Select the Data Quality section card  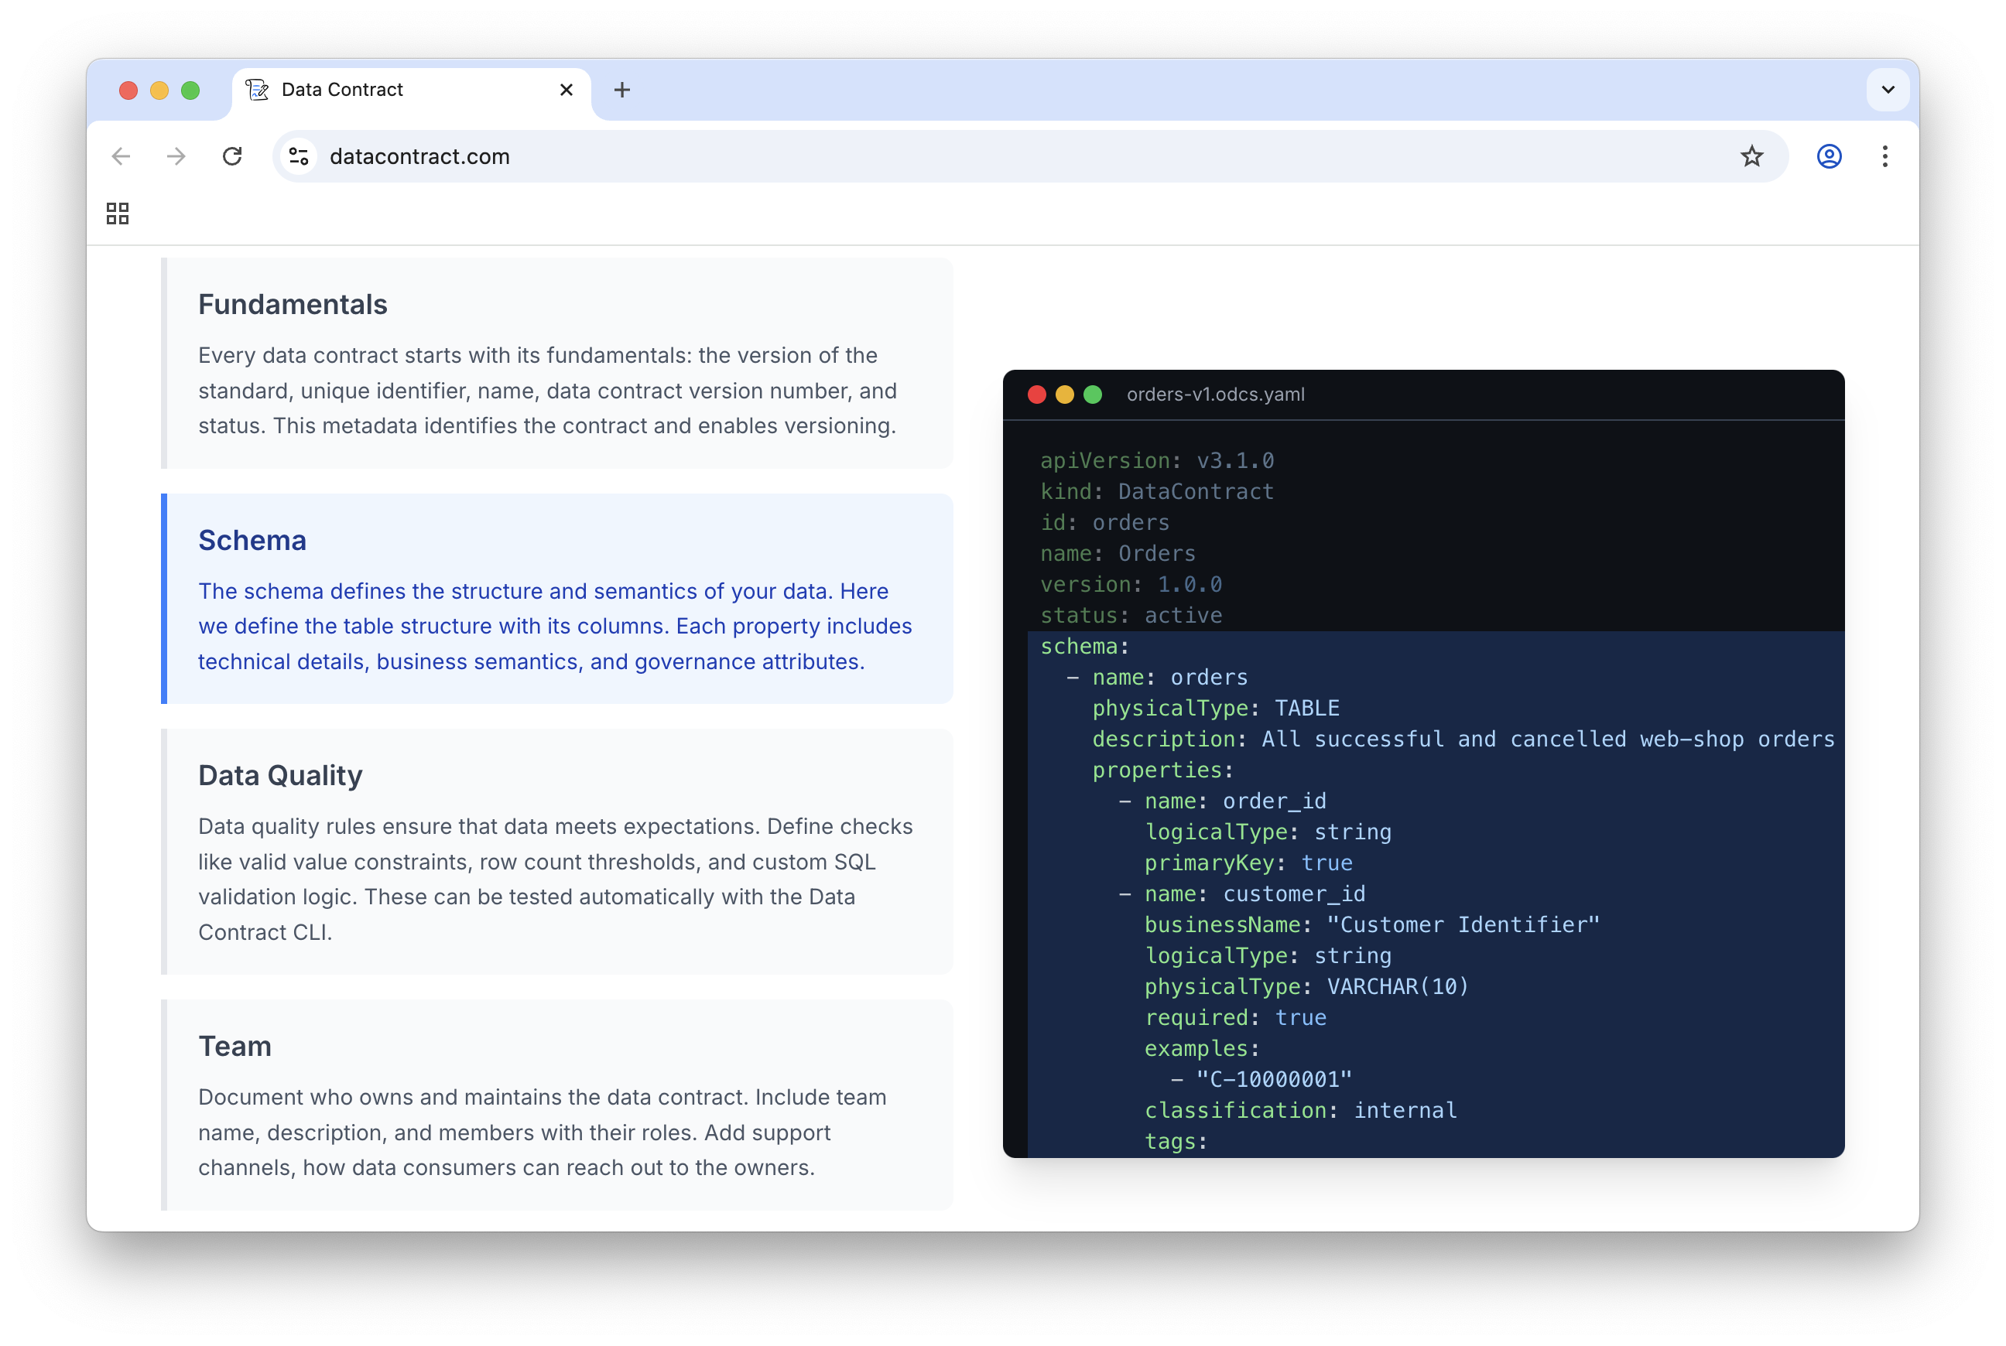[x=556, y=851]
